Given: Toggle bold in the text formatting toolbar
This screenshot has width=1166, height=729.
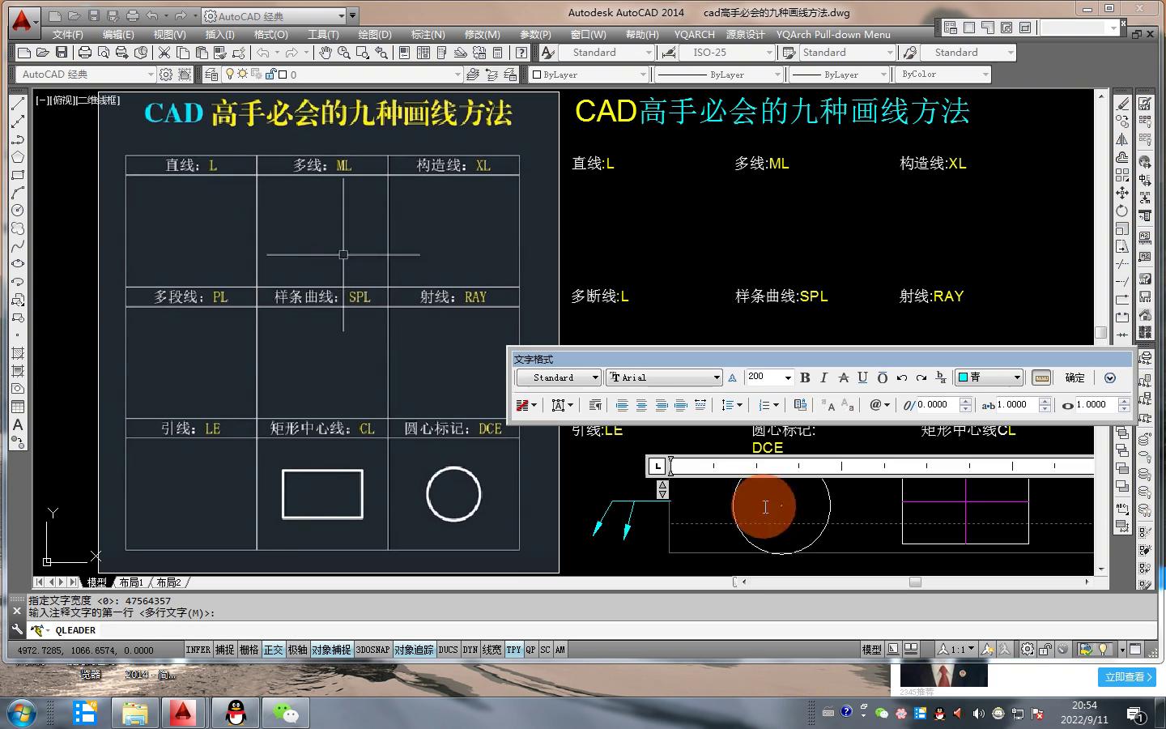Looking at the screenshot, I should click(805, 377).
